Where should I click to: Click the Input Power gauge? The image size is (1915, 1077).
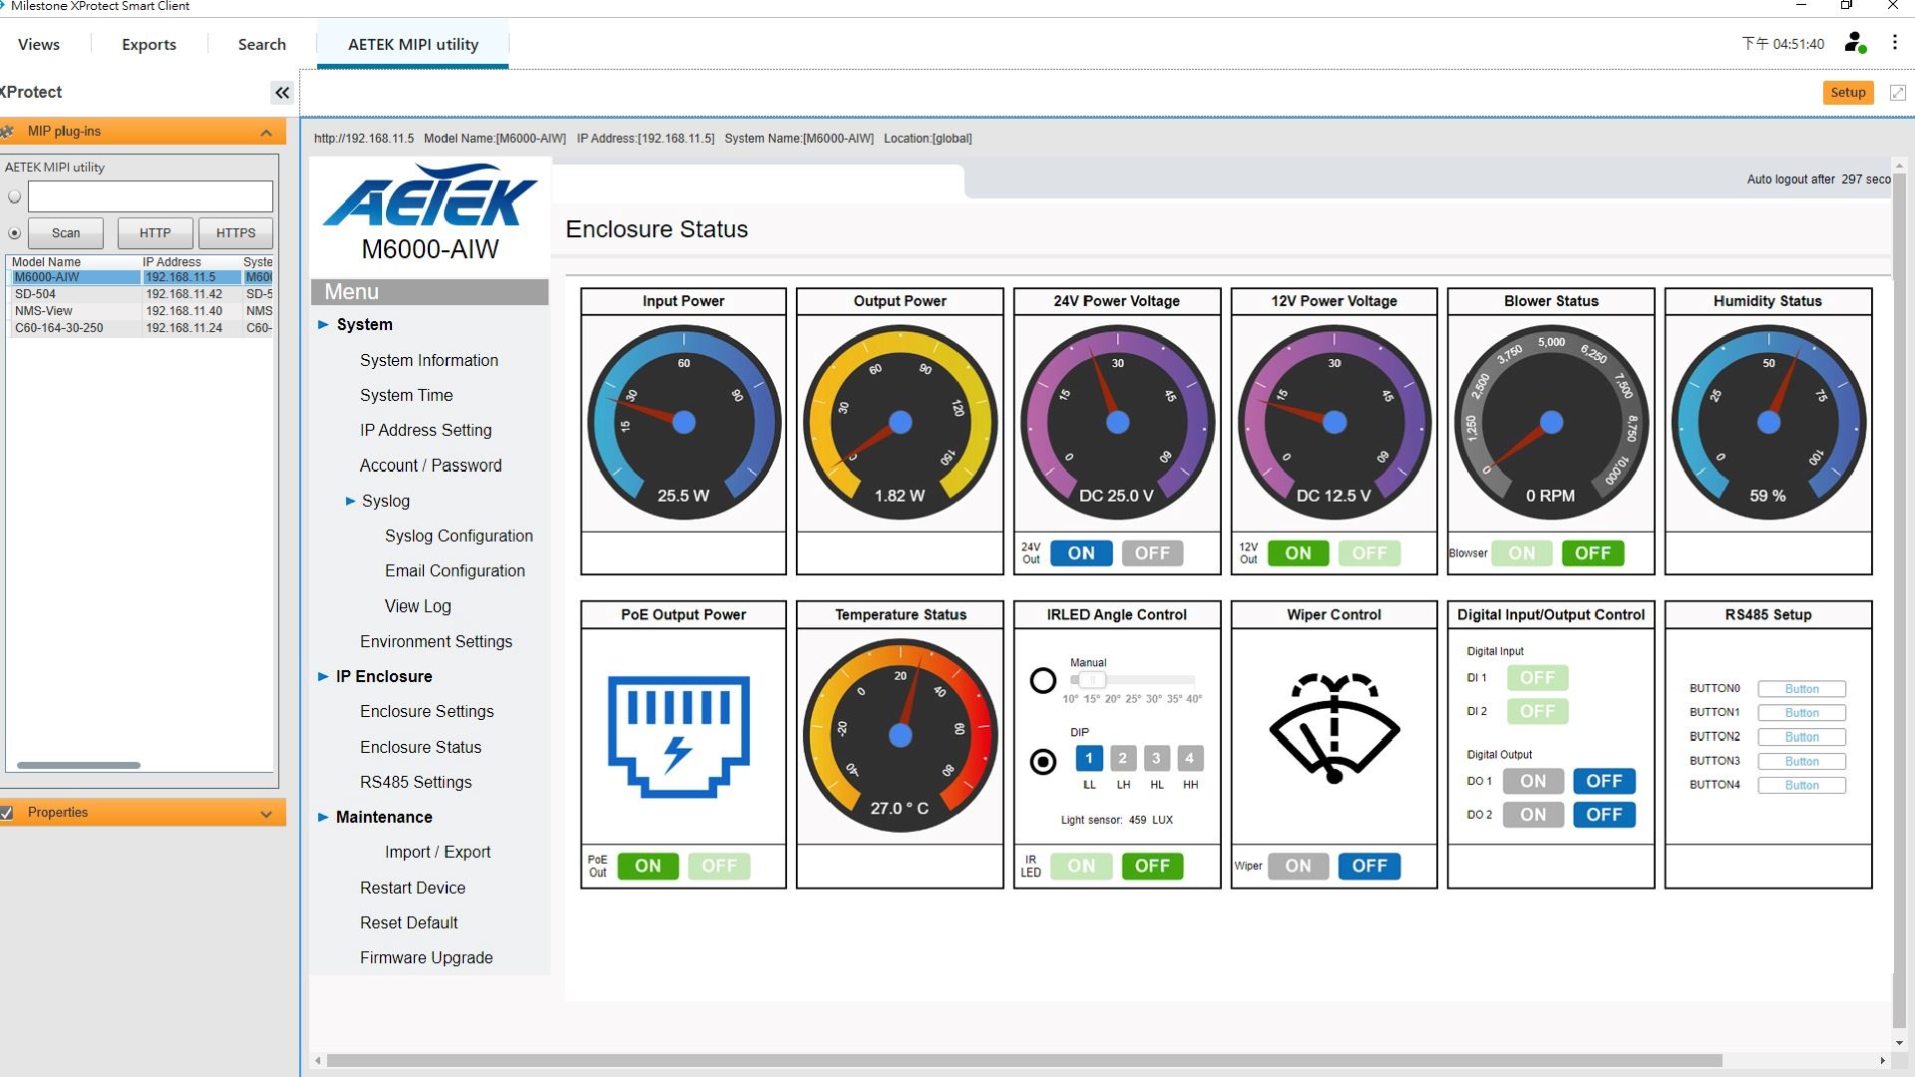click(683, 422)
